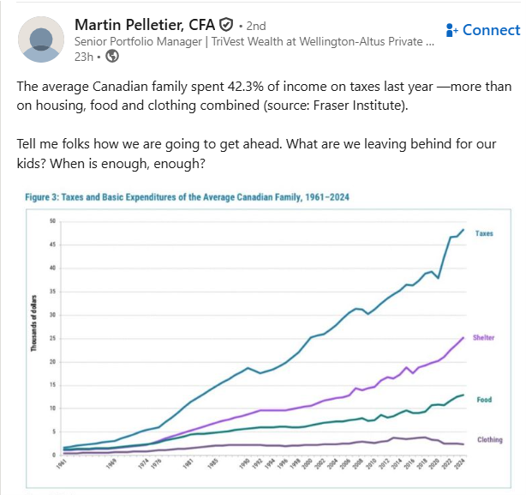Viewport: 526px width, 495px height.
Task: Select the Taxes line label in chart
Action: pyautogui.click(x=484, y=233)
